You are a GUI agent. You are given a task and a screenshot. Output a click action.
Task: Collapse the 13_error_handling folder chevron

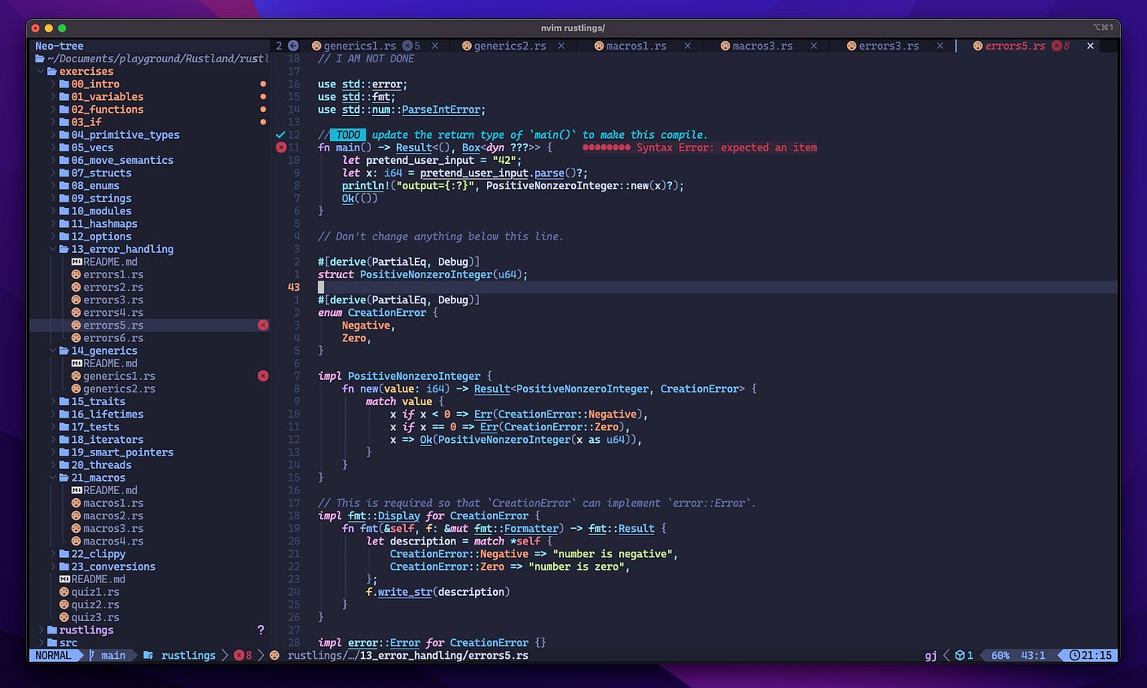(x=53, y=249)
